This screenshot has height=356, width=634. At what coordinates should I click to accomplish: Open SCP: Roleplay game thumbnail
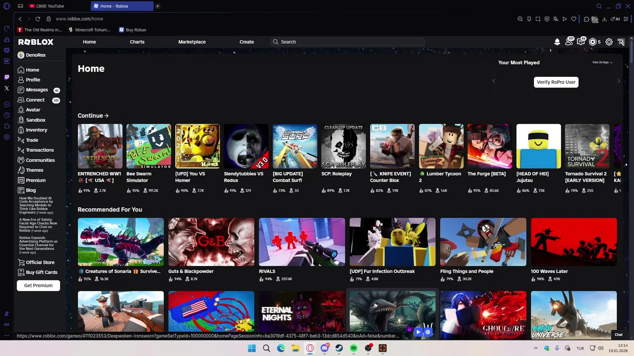343,146
